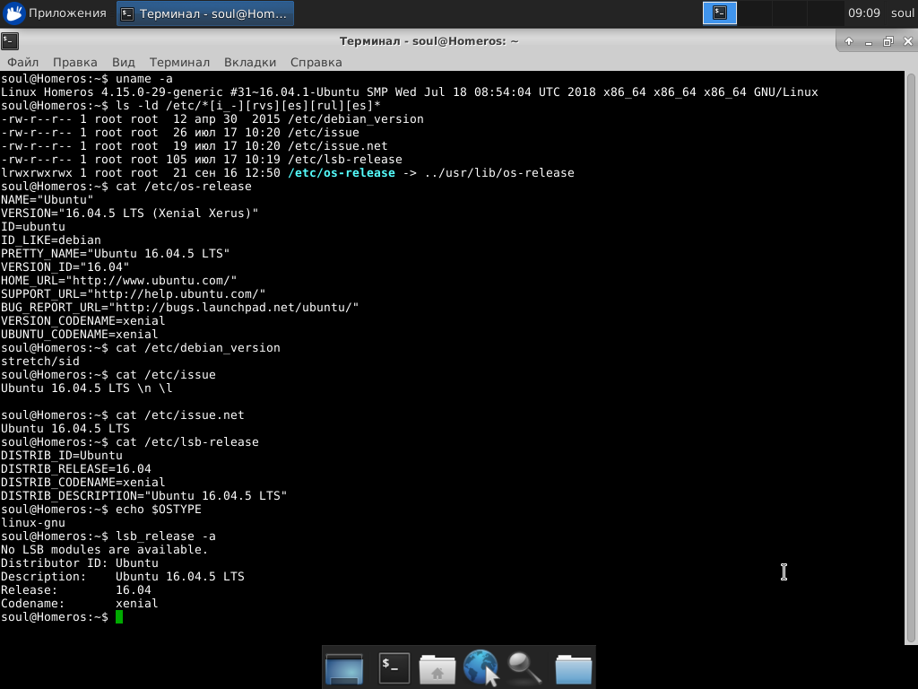
Task: Click the /etc/lsb-release listing row
Action: click(202, 160)
